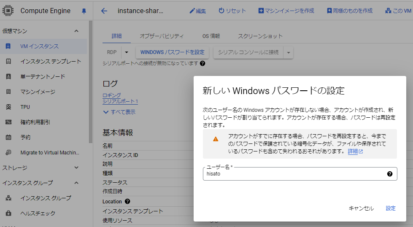This screenshot has height=227, width=413.
Task: Click the back arrow beside instance name
Action: pyautogui.click(x=104, y=11)
